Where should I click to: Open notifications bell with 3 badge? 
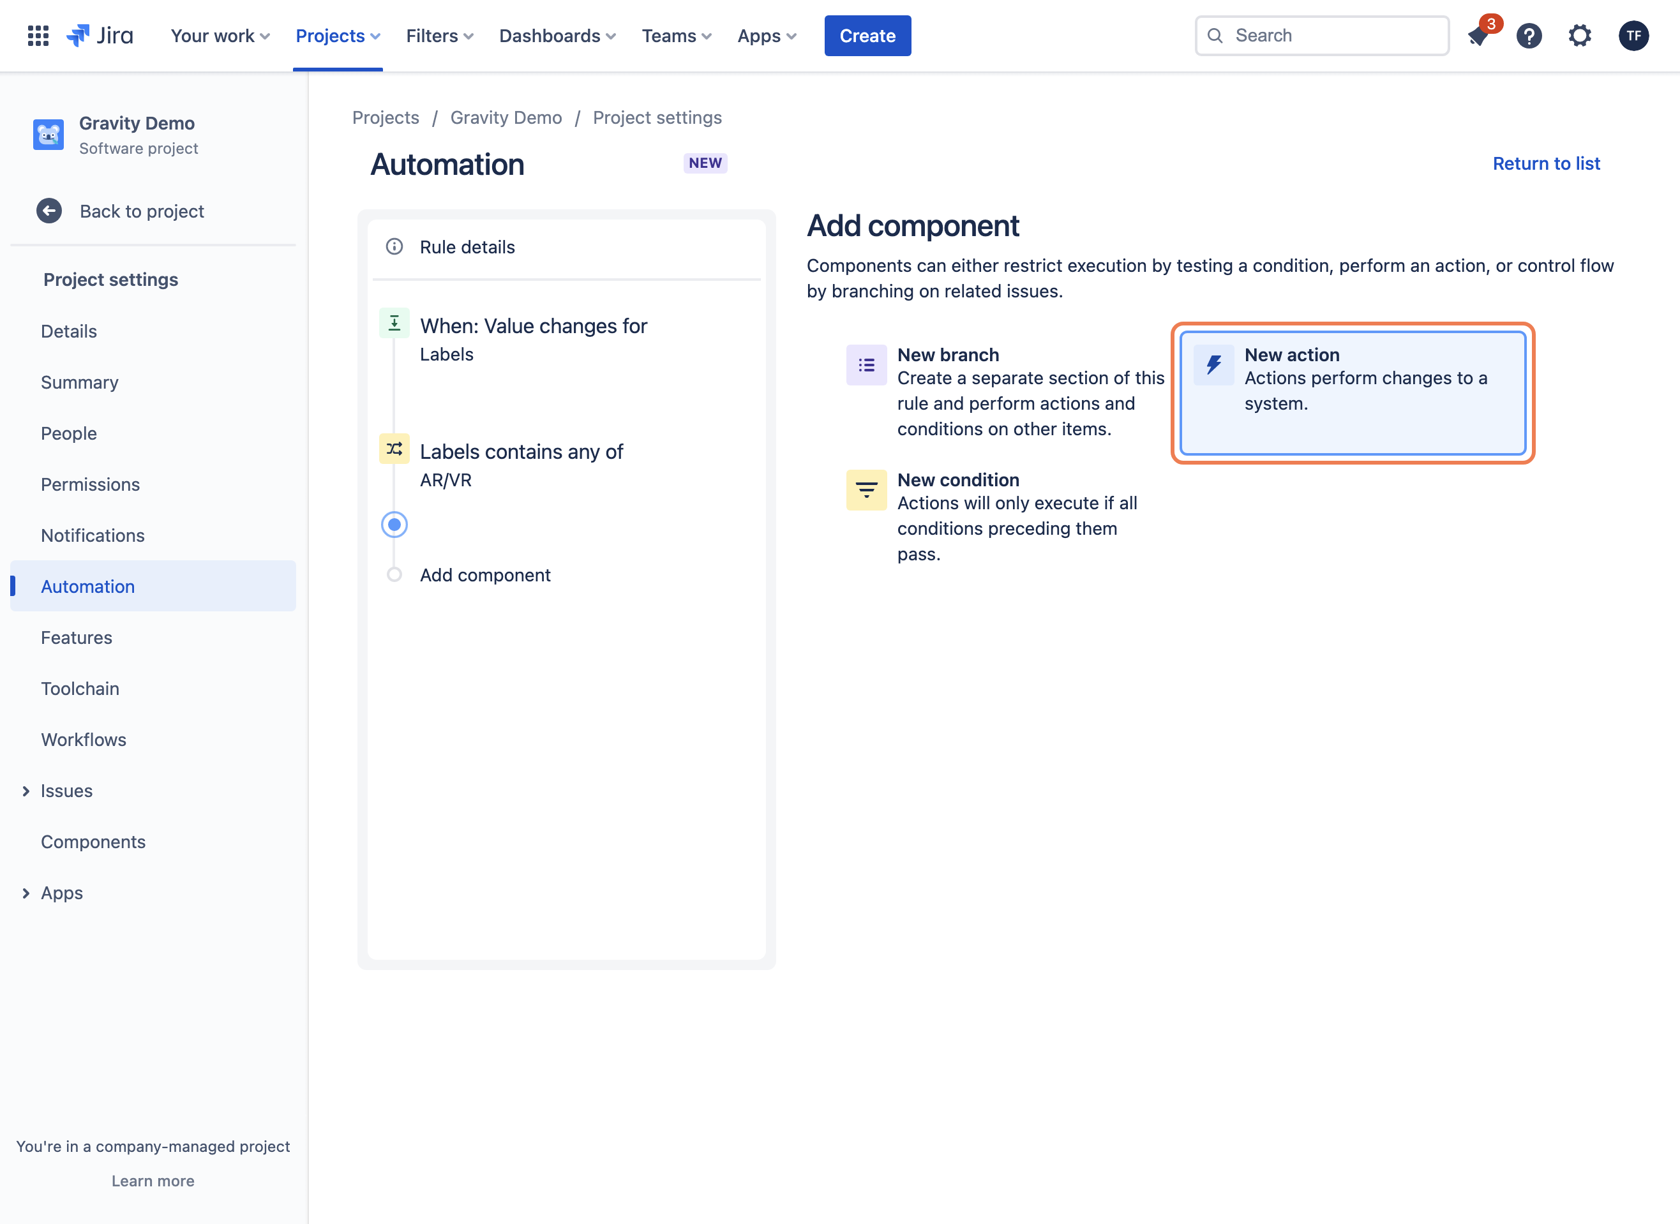point(1479,36)
